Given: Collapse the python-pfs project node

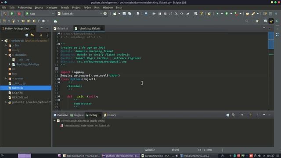Looking at the screenshot, I should tap(2, 41).
